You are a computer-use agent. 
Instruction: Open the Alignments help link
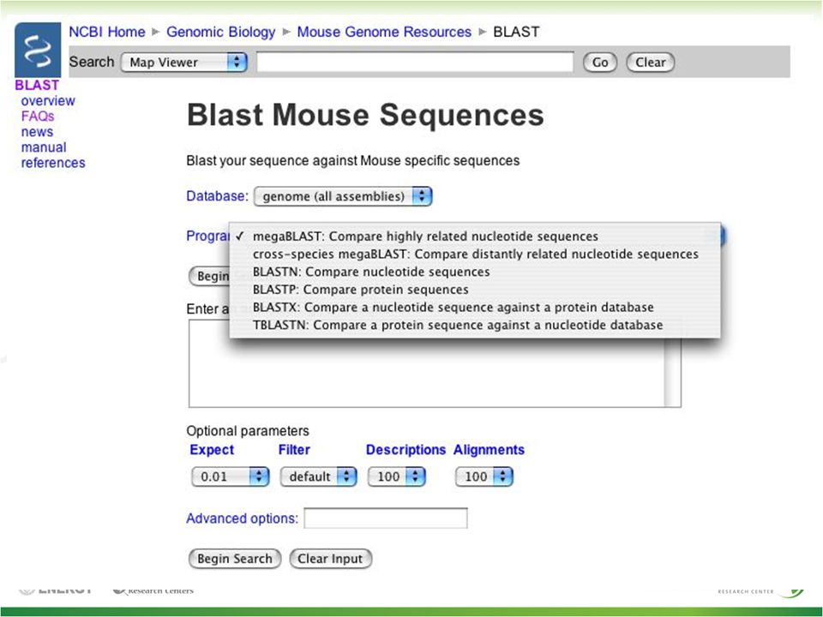[489, 450]
